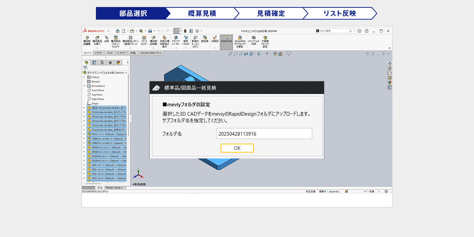Screen dimensions: 474x237
Task: Open the options gear dropdown arrow
Action: (x=201, y=31)
